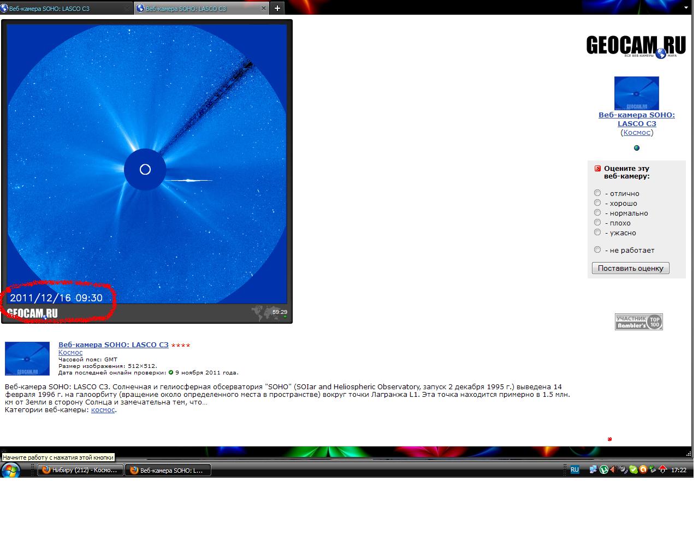Click the right sidebar LASCO thumbnail

[637, 93]
